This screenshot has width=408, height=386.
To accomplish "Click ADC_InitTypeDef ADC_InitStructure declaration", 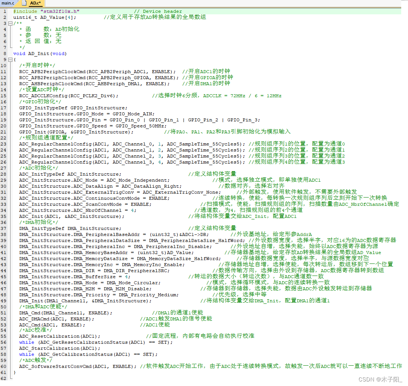I will pos(70,174).
